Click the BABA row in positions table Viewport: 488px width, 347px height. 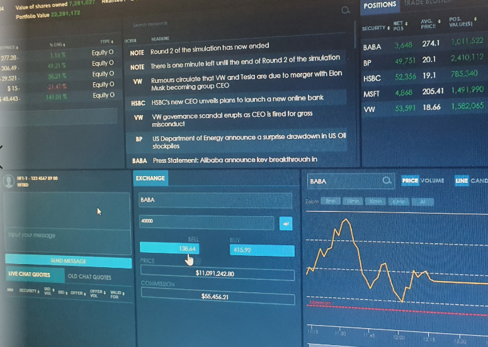pyautogui.click(x=424, y=45)
